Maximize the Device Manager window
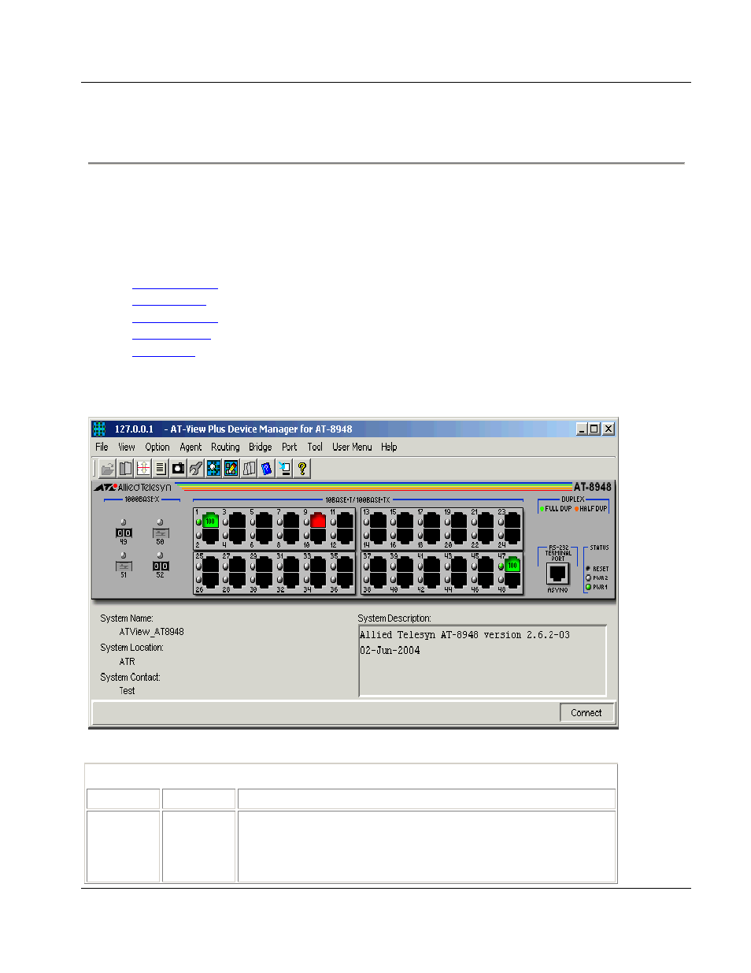Image resolution: width=751 pixels, height=973 pixels. coord(594,429)
